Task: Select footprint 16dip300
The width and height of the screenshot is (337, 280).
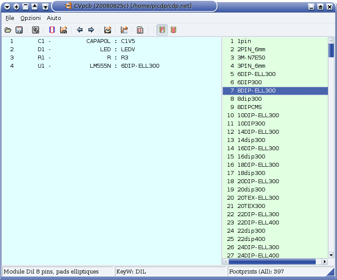Action: [x=275, y=157]
